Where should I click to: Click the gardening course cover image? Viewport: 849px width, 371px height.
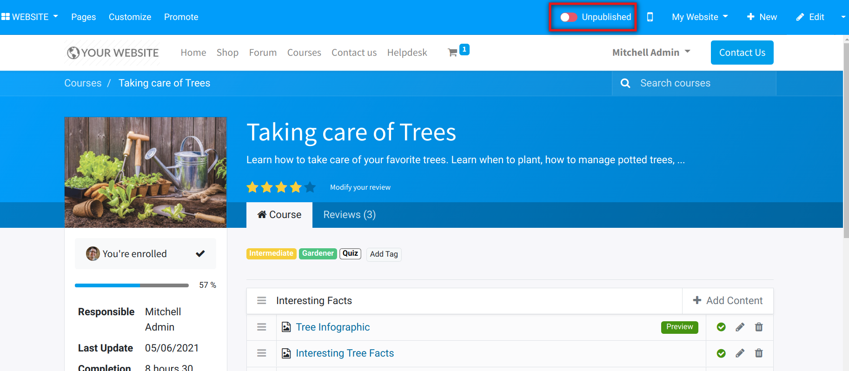point(146,172)
